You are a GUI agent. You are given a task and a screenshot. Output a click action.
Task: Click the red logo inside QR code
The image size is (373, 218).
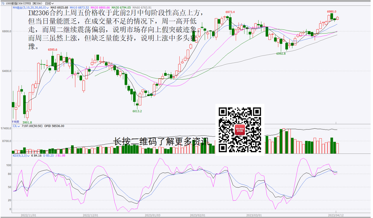point(240,130)
